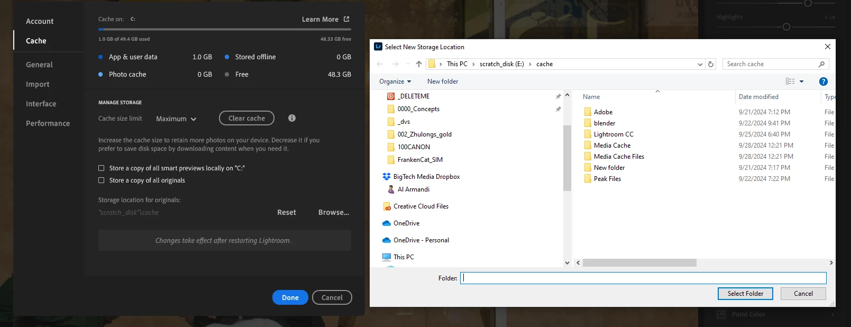Expand the address bar history dropdown
Image resolution: width=851 pixels, height=327 pixels.
[700, 64]
